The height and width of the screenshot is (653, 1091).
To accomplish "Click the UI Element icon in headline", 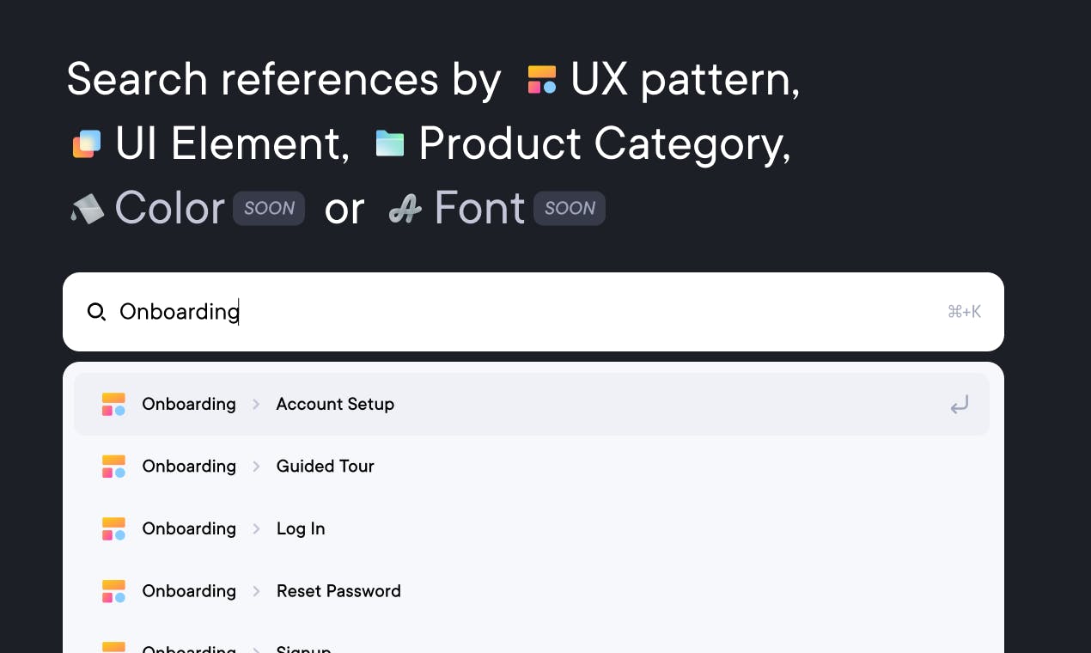I will [x=87, y=144].
